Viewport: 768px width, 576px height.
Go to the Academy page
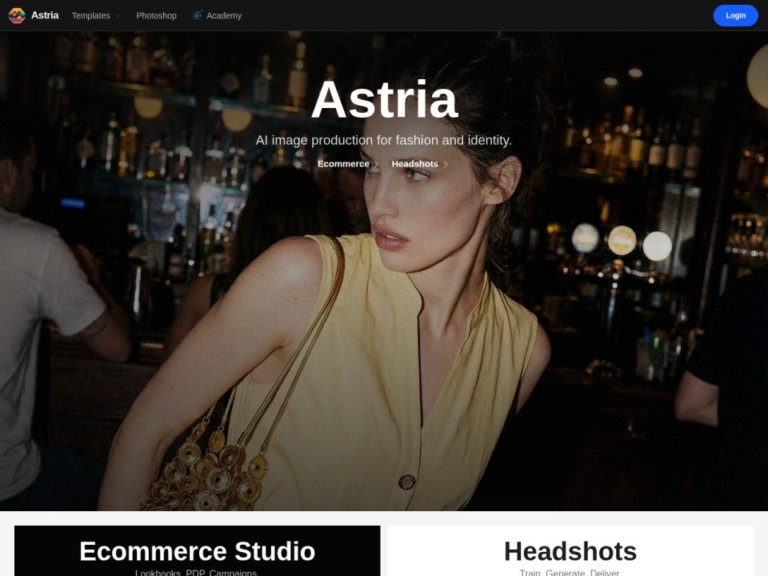(224, 16)
